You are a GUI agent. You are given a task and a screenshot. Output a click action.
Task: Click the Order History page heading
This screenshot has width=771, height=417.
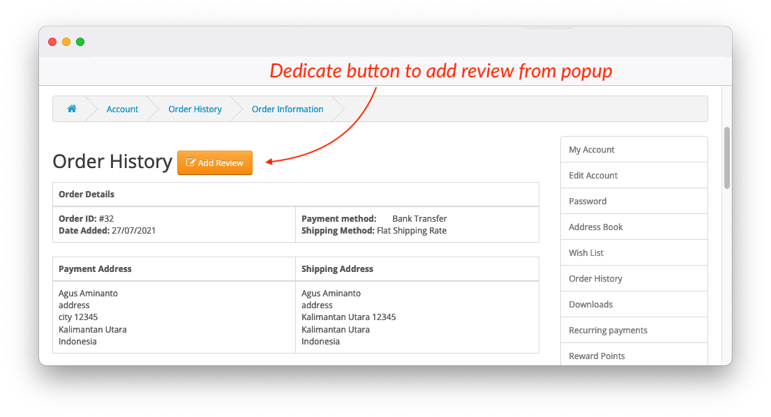coord(112,162)
